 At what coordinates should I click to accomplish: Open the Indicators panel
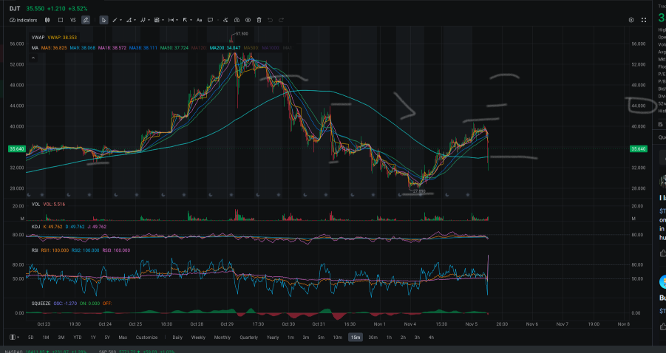click(24, 20)
